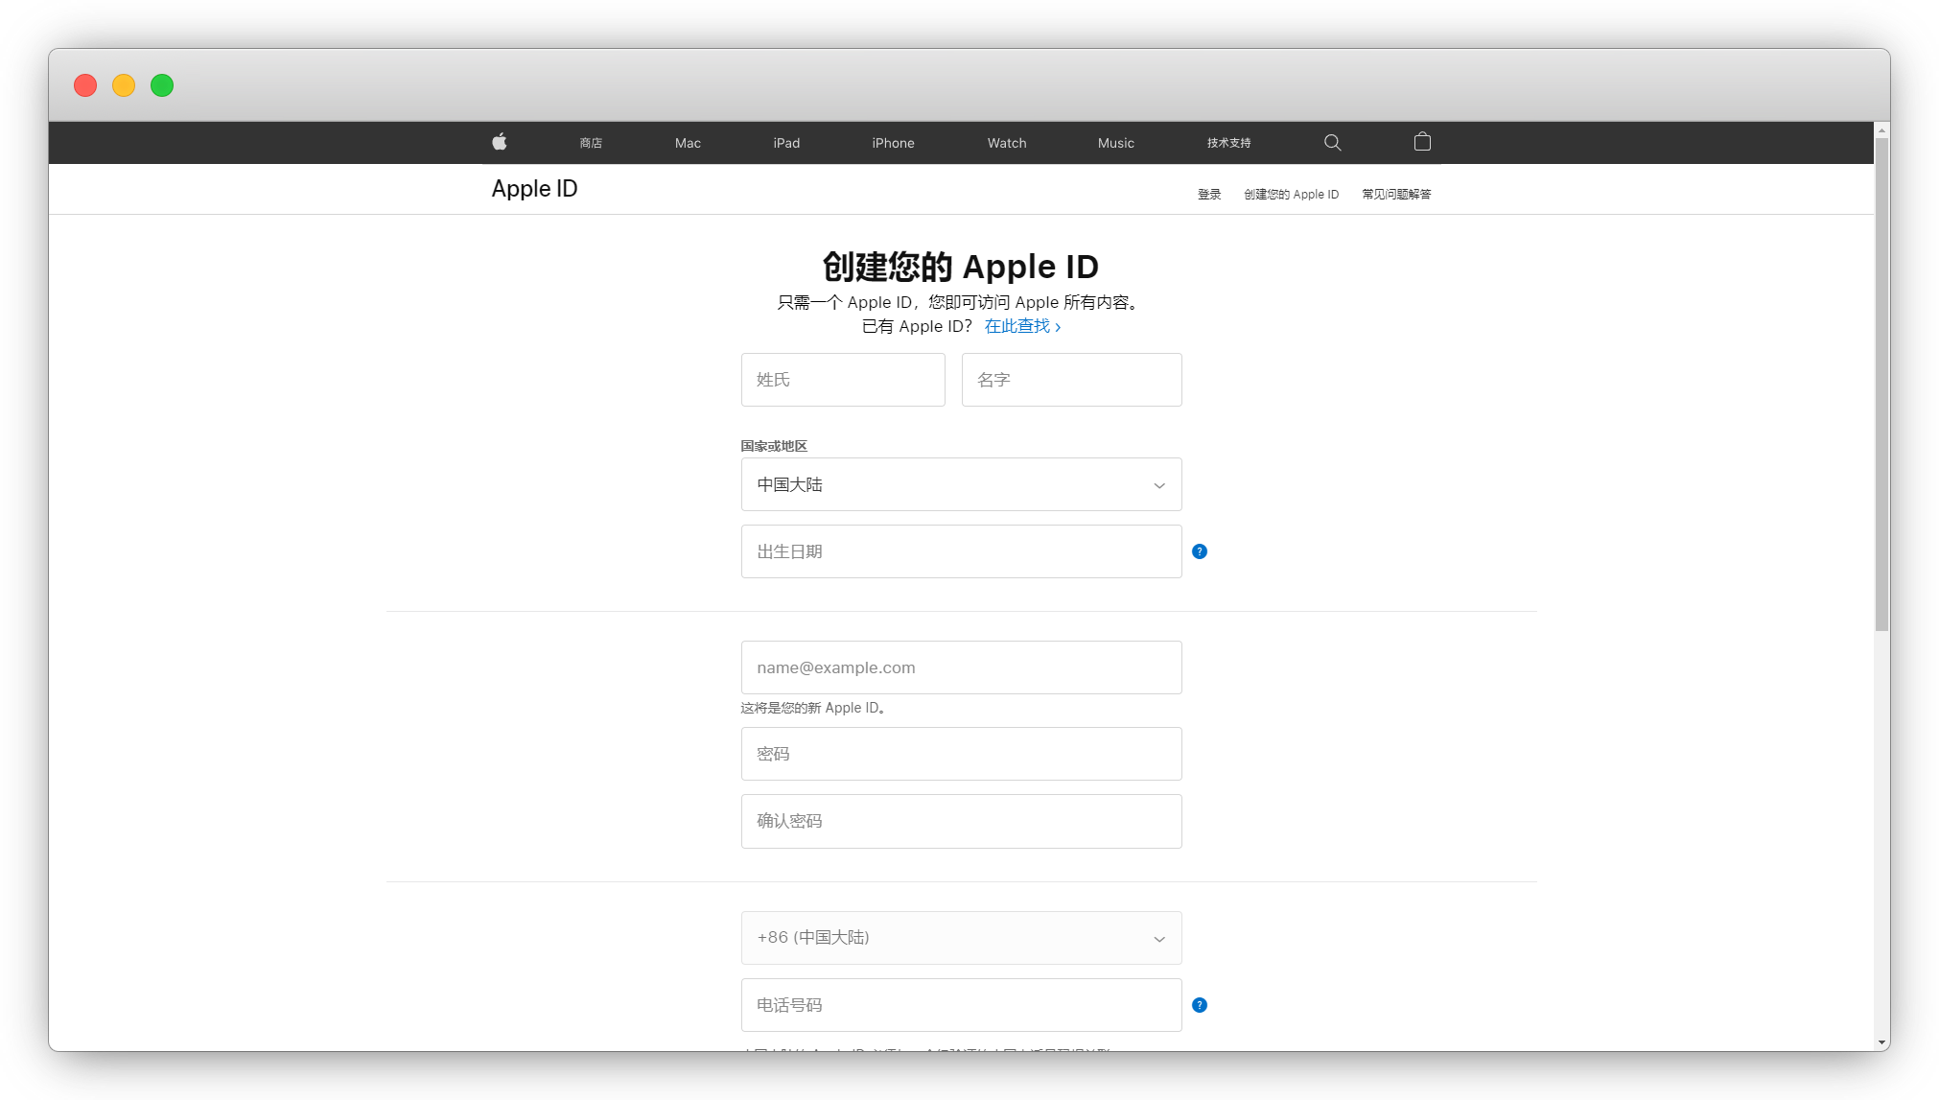Screen dimensions: 1939x1100
Task: Click the scrollbar down arrow
Action: point(1881,1042)
